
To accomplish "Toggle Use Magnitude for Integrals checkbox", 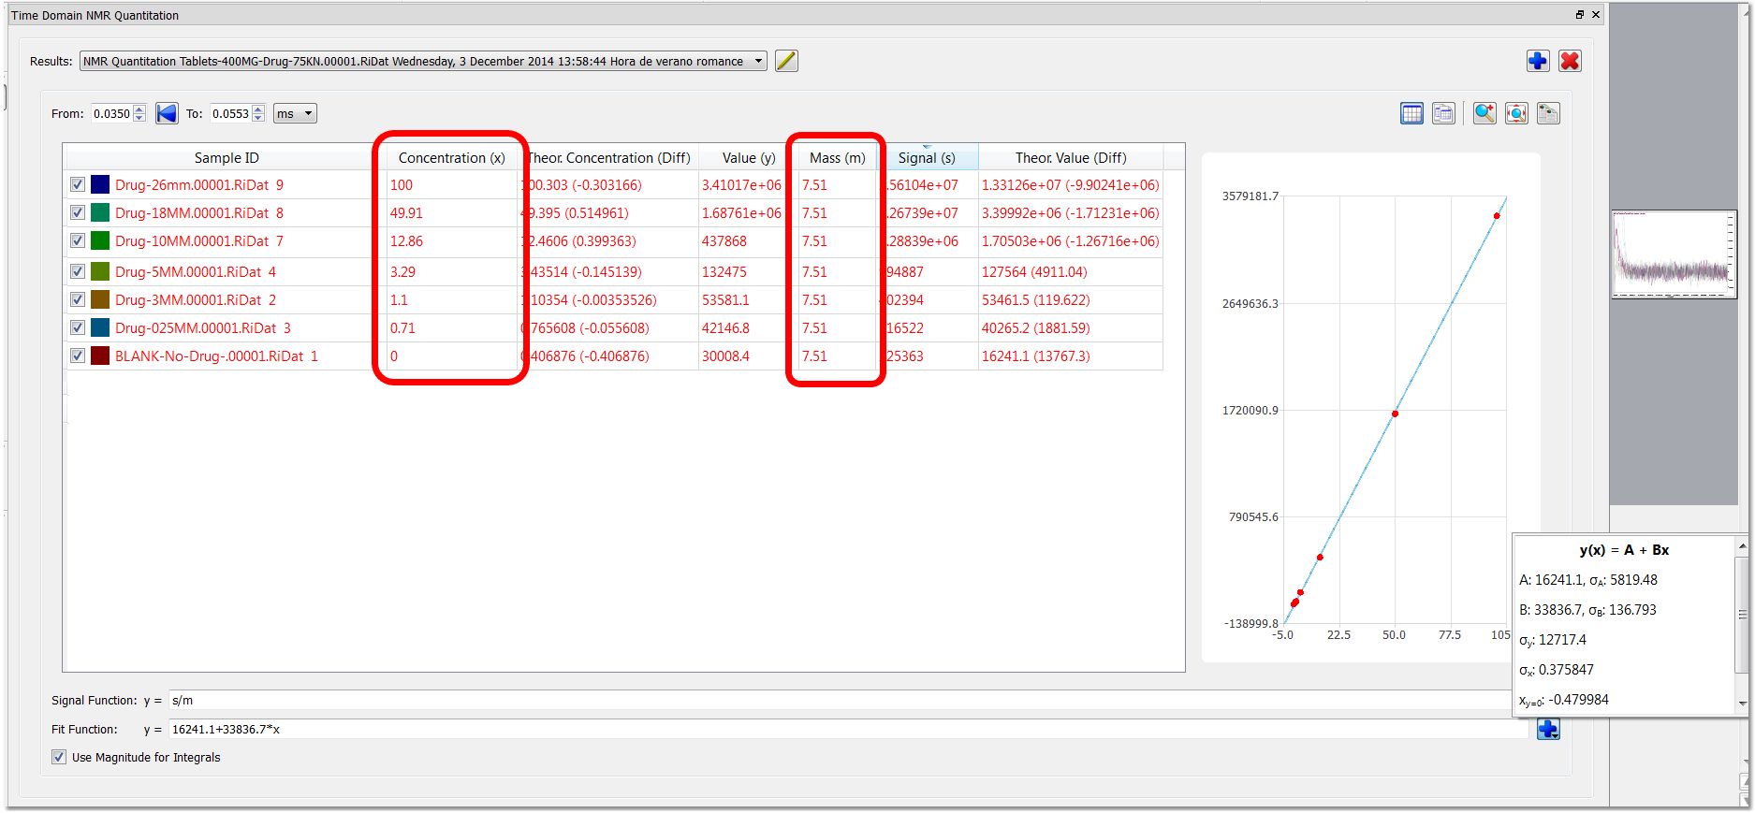I will click(59, 757).
